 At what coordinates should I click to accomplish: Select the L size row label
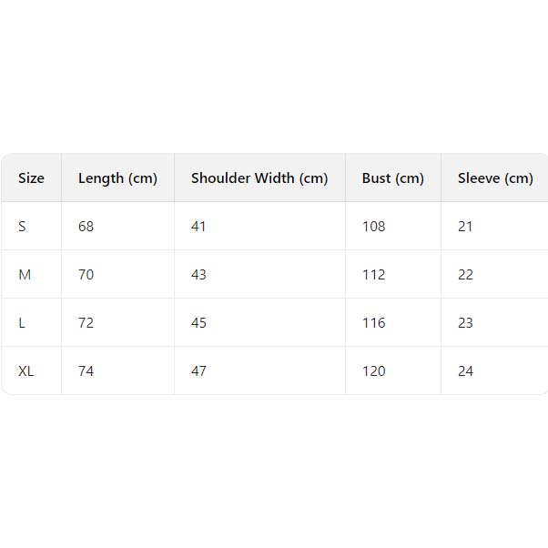point(22,323)
